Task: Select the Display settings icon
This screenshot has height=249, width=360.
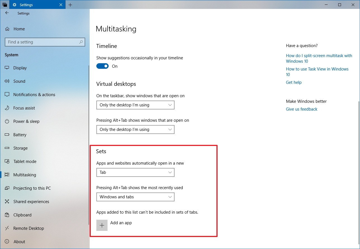Action: tap(7, 68)
